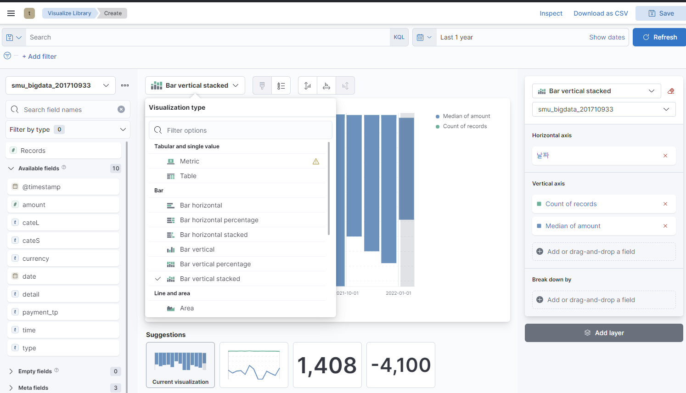Open left axis settings icon
This screenshot has width=686, height=393.
pos(308,85)
